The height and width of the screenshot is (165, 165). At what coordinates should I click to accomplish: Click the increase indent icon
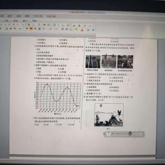point(67,29)
